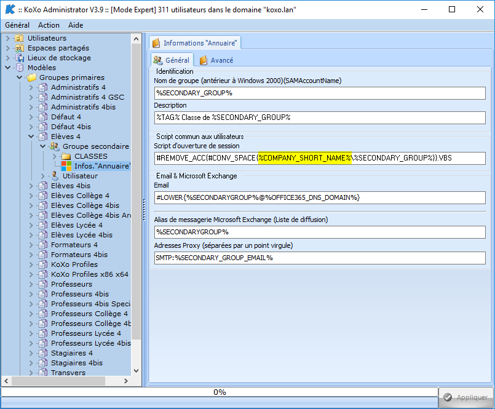Click the Elèves Lycée 4 template icon
This screenshot has height=409, width=495.
pyautogui.click(x=43, y=225)
